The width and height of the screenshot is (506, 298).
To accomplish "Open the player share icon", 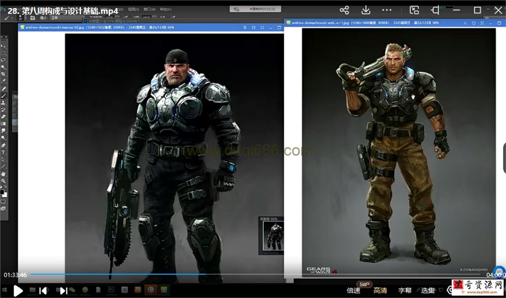I will coord(344,10).
